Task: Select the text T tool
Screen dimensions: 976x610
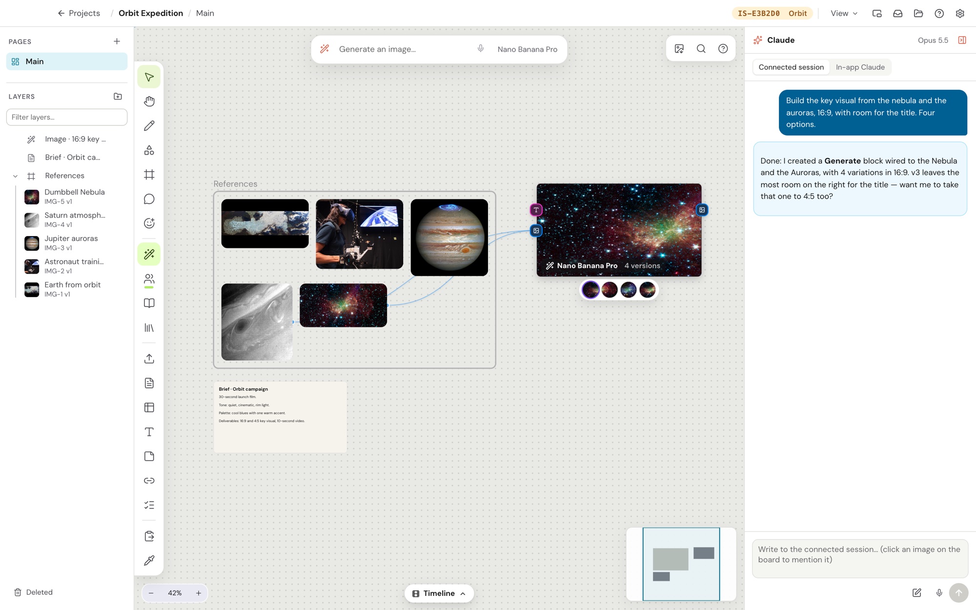Action: 149,432
